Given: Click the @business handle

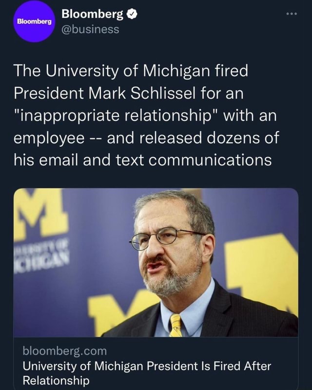Looking at the screenshot, I should [x=91, y=28].
